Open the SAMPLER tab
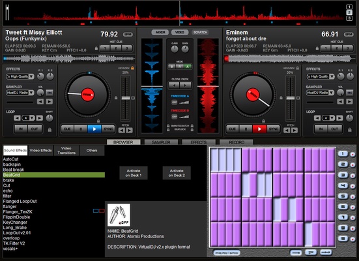This screenshot has height=261, width=359. [x=161, y=142]
